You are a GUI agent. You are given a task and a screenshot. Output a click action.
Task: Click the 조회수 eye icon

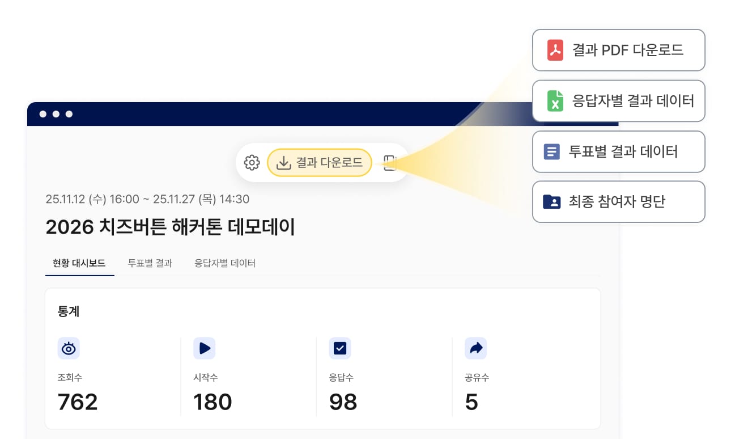(x=69, y=348)
